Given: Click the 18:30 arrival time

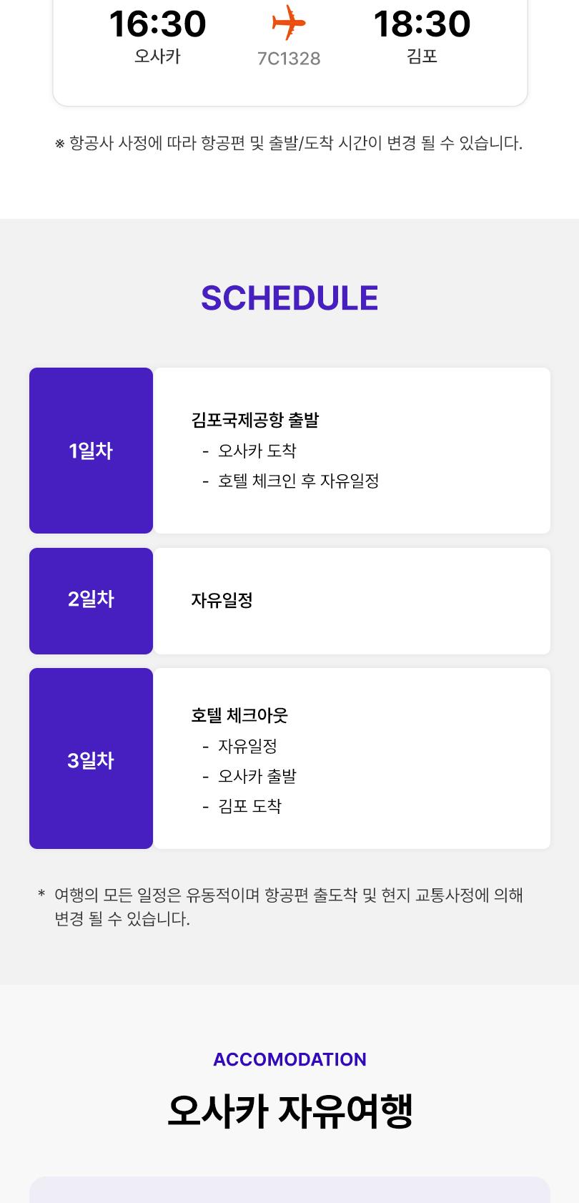Looking at the screenshot, I should [x=422, y=24].
